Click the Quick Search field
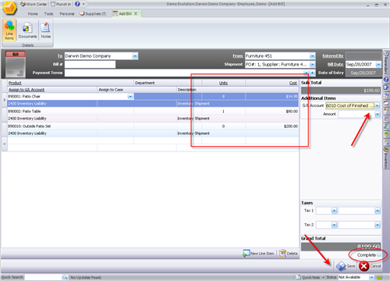Image resolution: width=390 pixels, height=281 pixels. tap(43, 277)
